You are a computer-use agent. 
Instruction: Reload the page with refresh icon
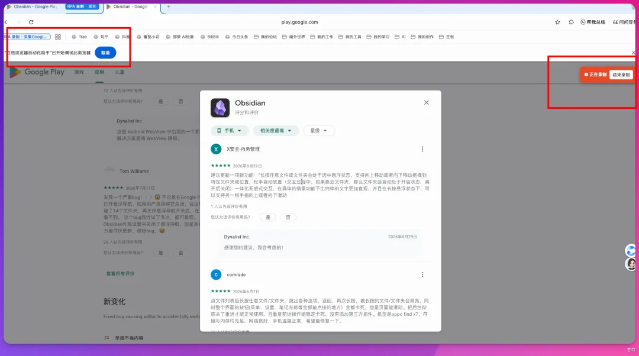(31, 22)
